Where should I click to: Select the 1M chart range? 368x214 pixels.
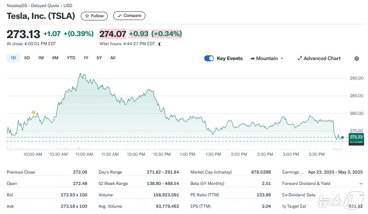(41, 58)
